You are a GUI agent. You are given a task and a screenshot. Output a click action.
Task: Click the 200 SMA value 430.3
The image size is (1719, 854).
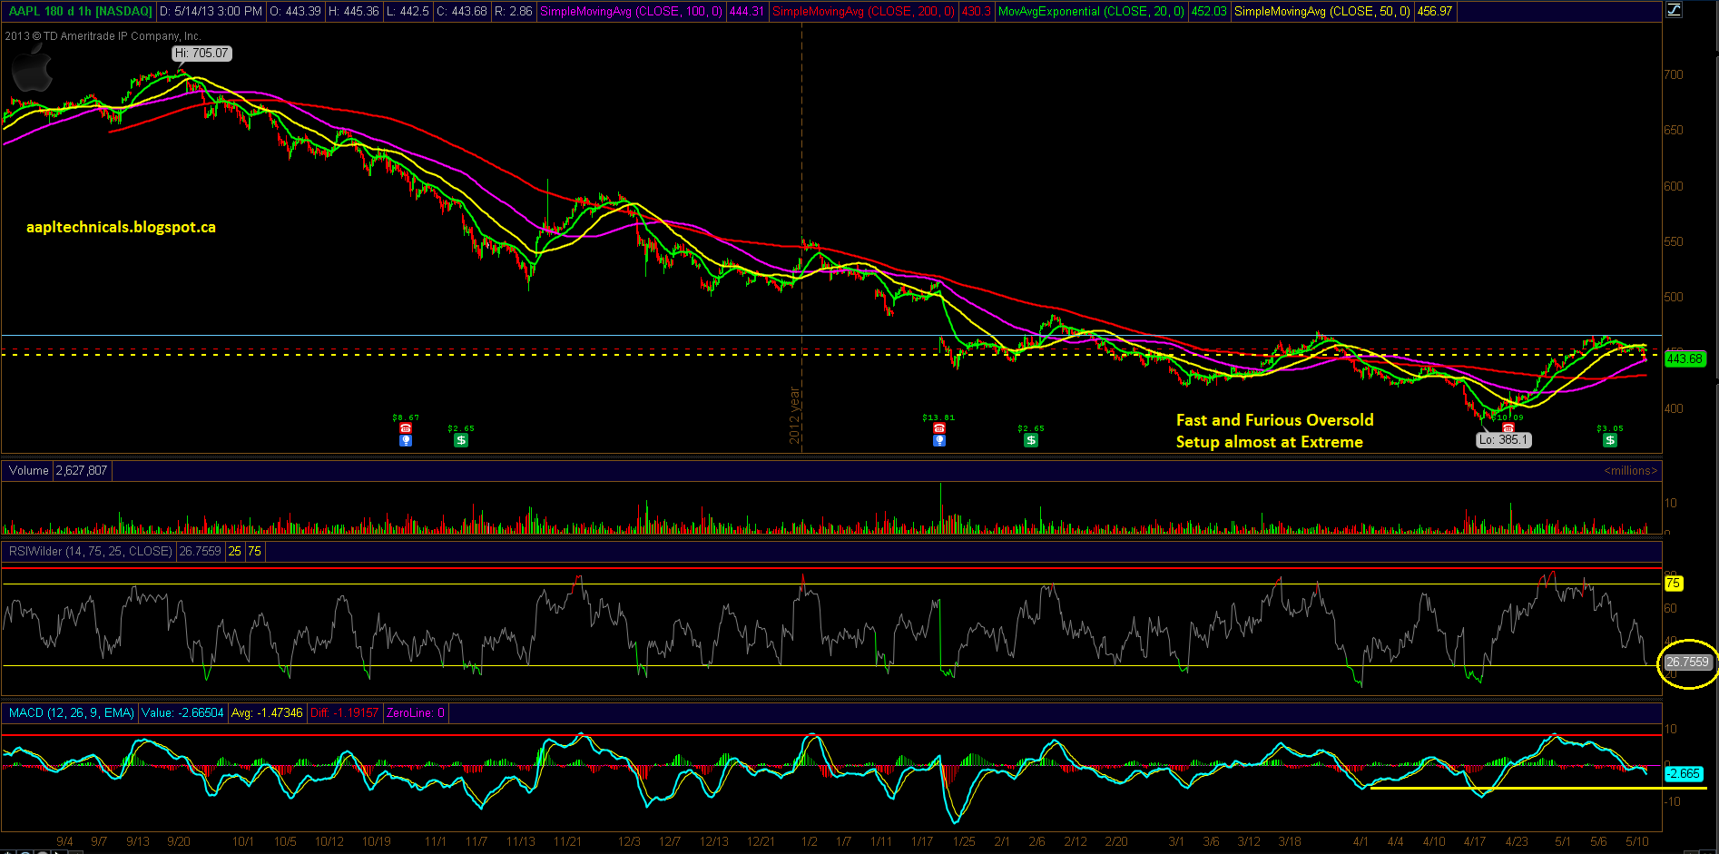[976, 12]
